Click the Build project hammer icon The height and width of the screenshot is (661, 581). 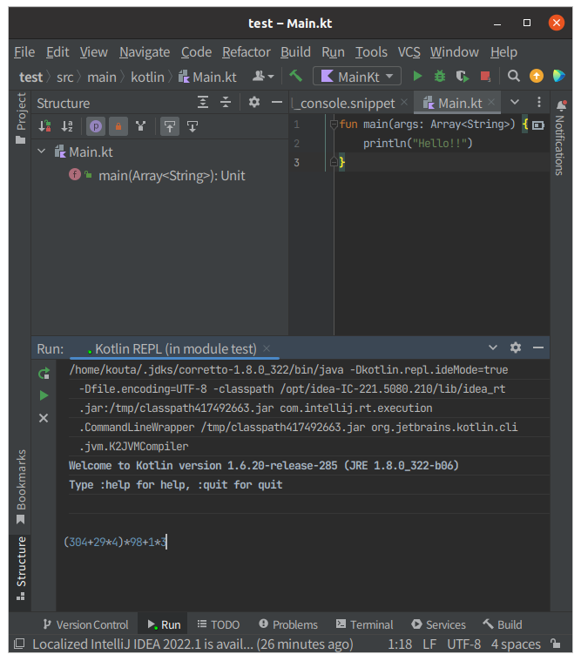coord(295,76)
